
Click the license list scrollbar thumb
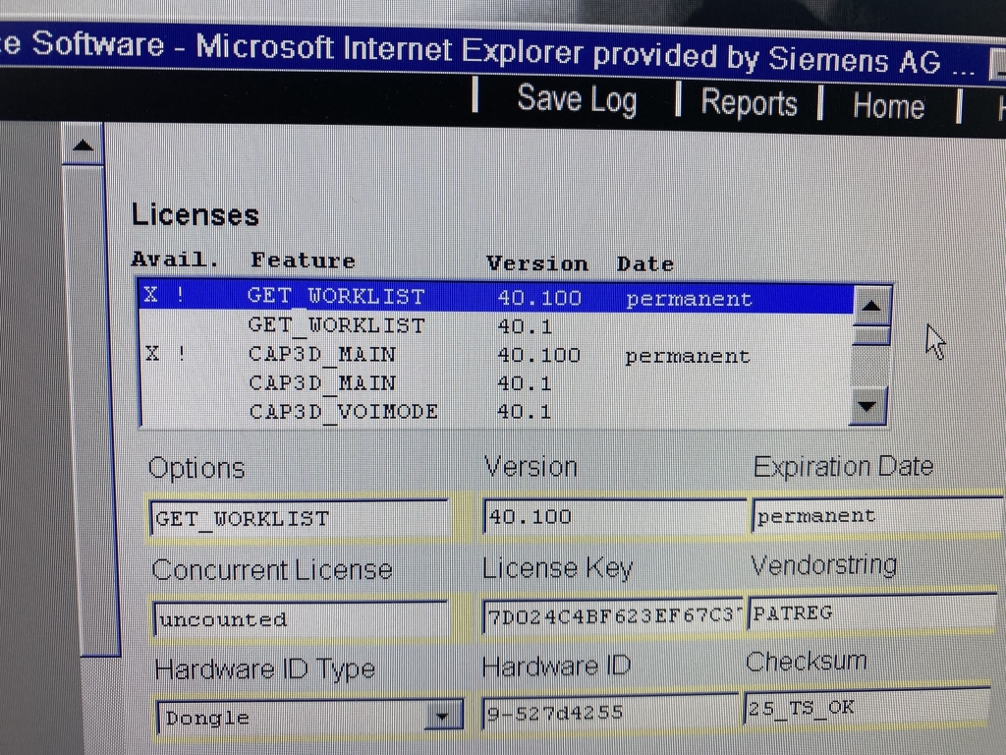pyautogui.click(x=871, y=335)
